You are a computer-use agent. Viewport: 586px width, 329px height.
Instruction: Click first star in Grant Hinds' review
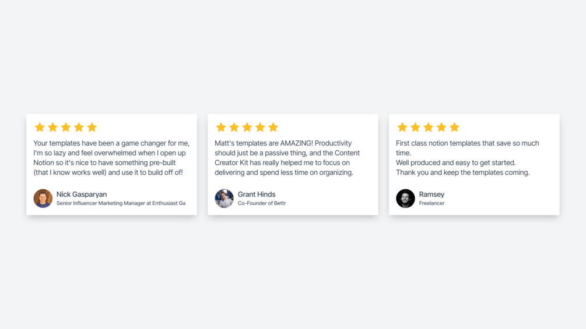click(x=221, y=127)
